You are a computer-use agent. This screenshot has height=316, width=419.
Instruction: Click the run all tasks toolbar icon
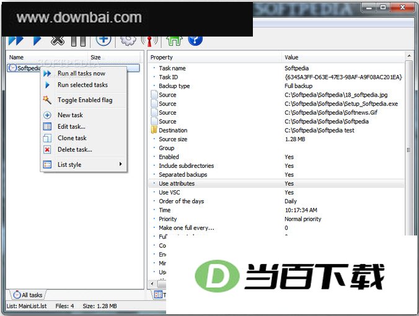coord(15,41)
